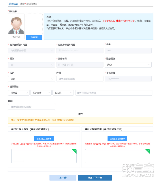Open the district dropdown showing 长安区
Screen dimensions: 160x184
click(63, 93)
